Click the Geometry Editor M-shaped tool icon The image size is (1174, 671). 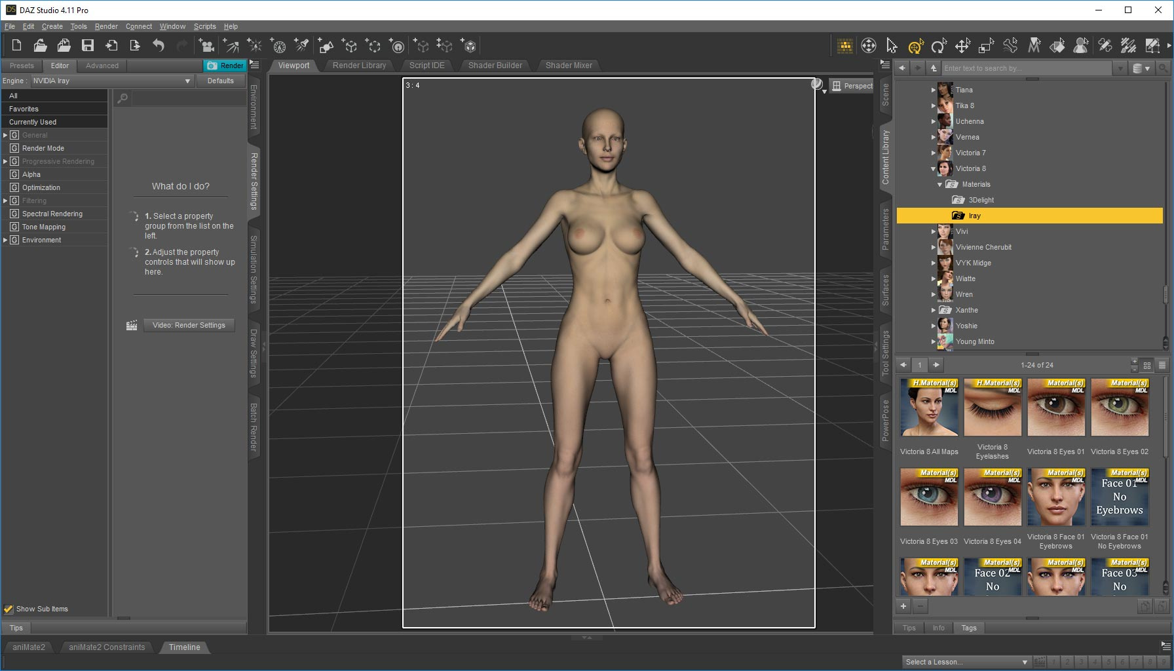tap(1034, 45)
